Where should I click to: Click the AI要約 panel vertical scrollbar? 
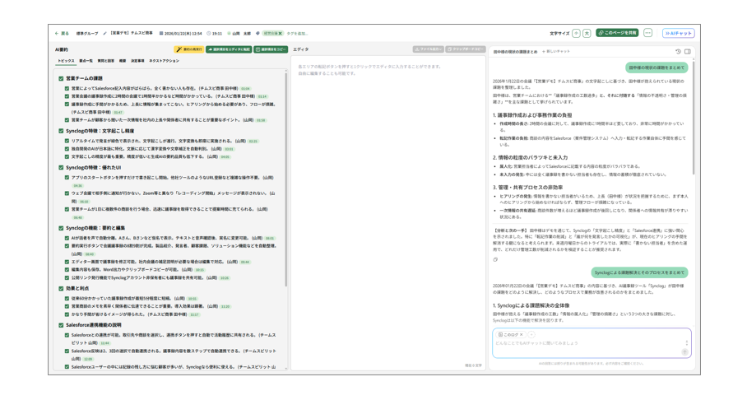(x=285, y=179)
